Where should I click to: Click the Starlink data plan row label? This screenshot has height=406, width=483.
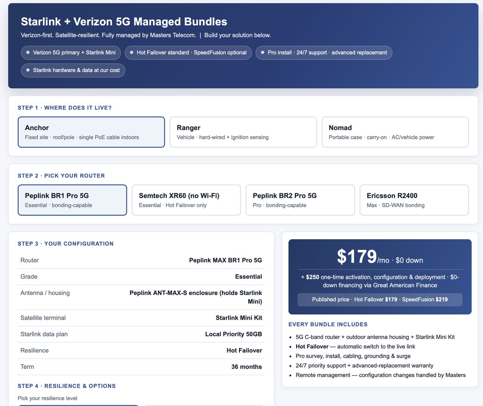(x=44, y=334)
